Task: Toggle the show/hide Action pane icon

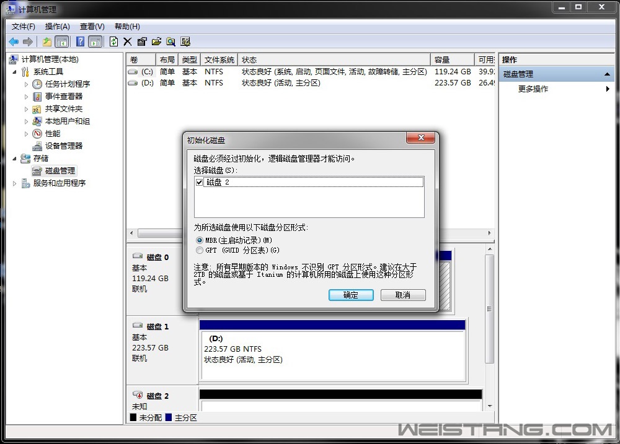Action: click(x=95, y=41)
